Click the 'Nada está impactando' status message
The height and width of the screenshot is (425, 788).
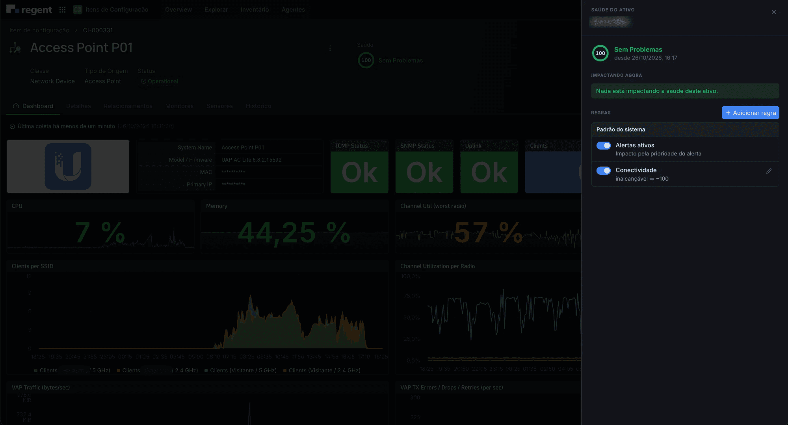click(685, 91)
